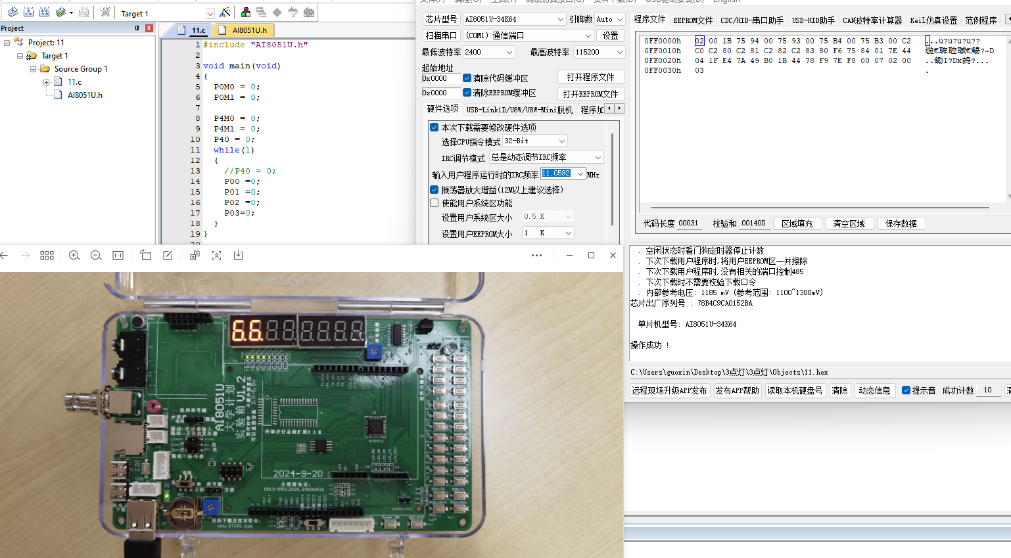Open the thumbnail grid view in photo viewer
The width and height of the screenshot is (1011, 558).
click(x=47, y=256)
